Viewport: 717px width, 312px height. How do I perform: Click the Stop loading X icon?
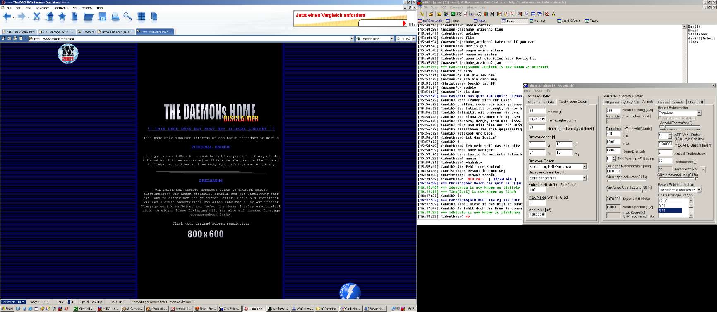tap(37, 17)
